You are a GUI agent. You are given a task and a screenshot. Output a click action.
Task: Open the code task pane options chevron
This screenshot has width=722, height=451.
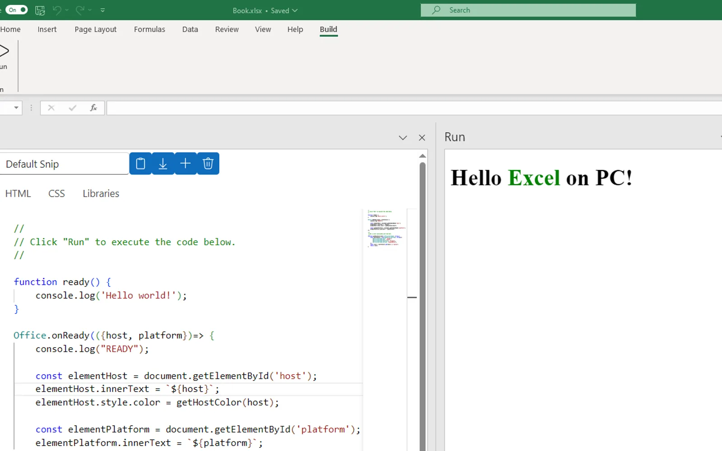403,138
